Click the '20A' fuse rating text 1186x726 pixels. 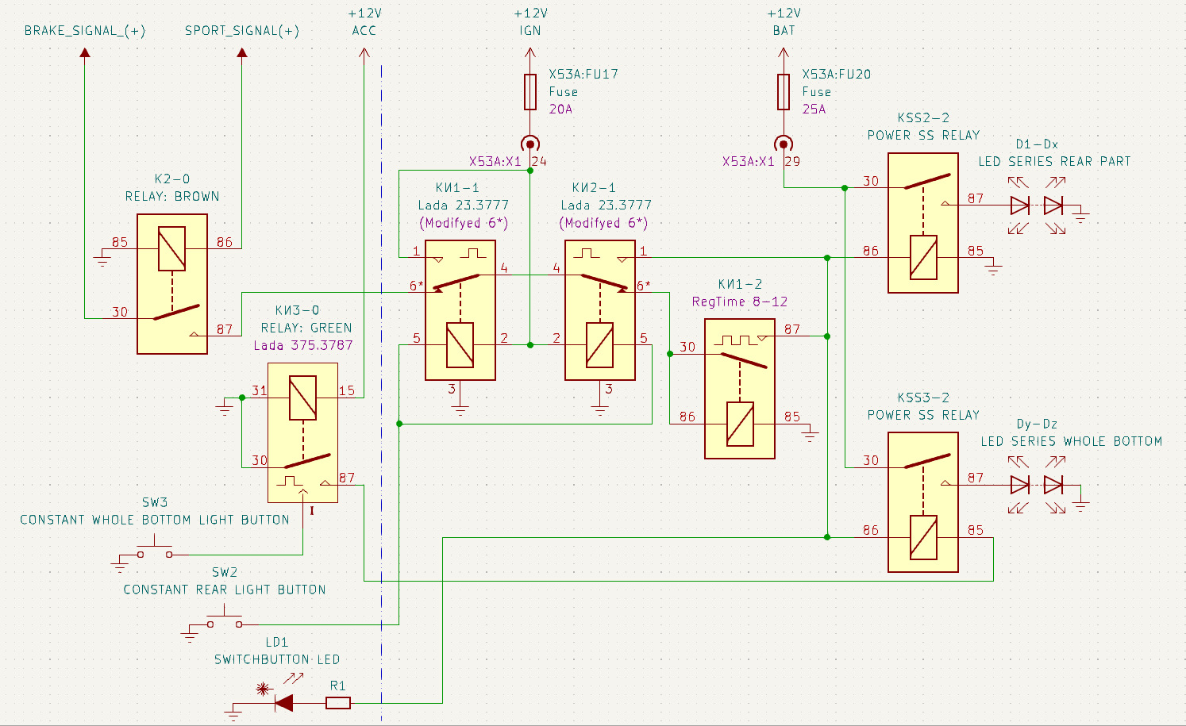click(x=560, y=109)
